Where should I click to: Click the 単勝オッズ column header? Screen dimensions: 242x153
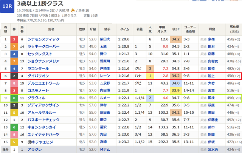click(162, 29)
